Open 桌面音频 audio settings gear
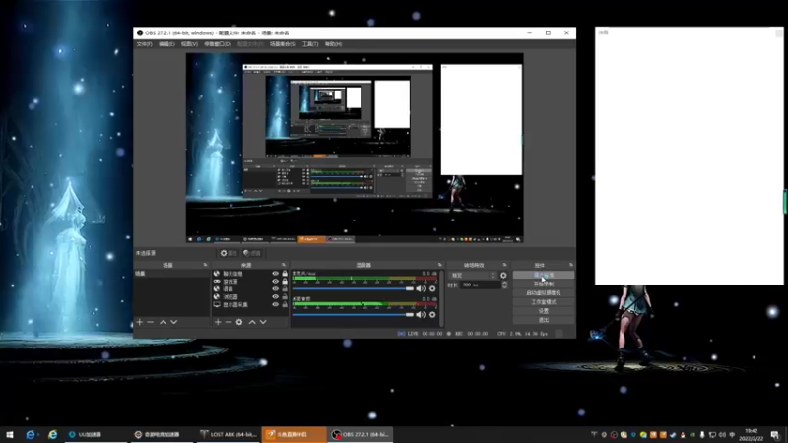 pyautogui.click(x=432, y=315)
